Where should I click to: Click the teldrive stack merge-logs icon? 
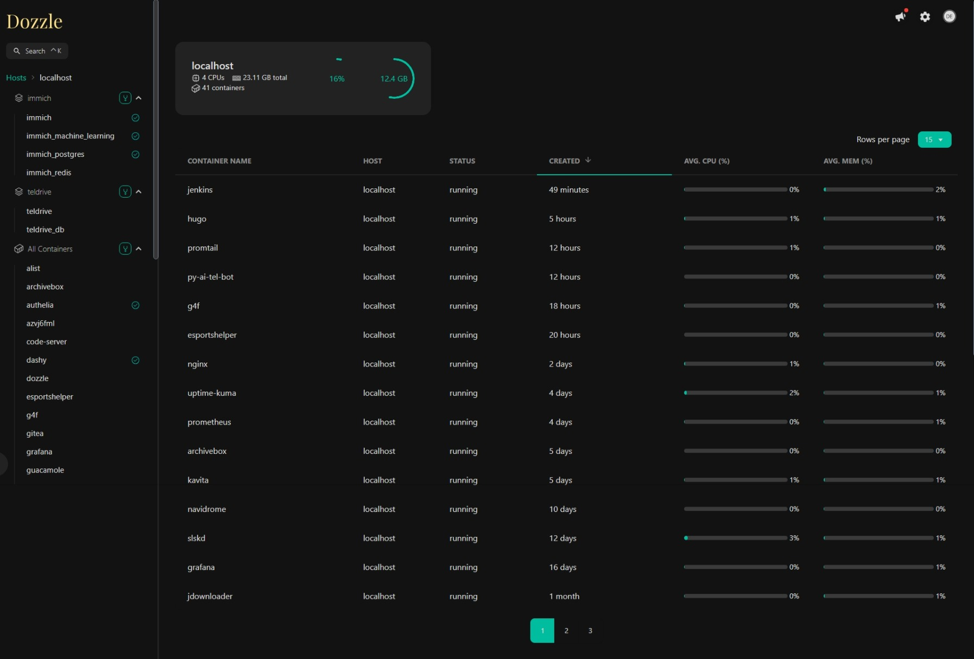125,192
